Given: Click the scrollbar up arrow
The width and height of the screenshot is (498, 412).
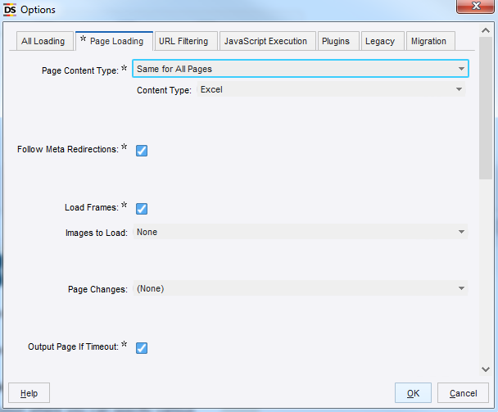Looking at the screenshot, I should coord(486,30).
